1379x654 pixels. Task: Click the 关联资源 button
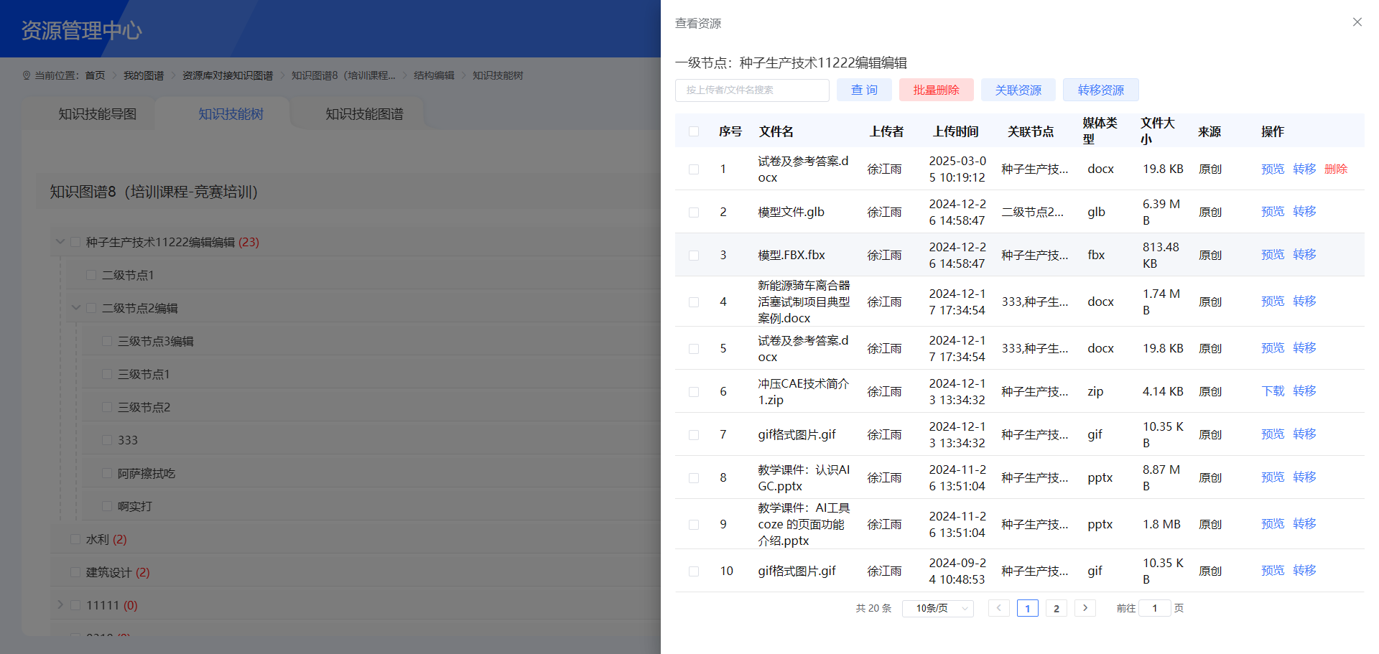pos(1018,90)
